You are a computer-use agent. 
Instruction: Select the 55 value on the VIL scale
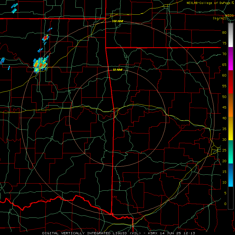click(224, 86)
